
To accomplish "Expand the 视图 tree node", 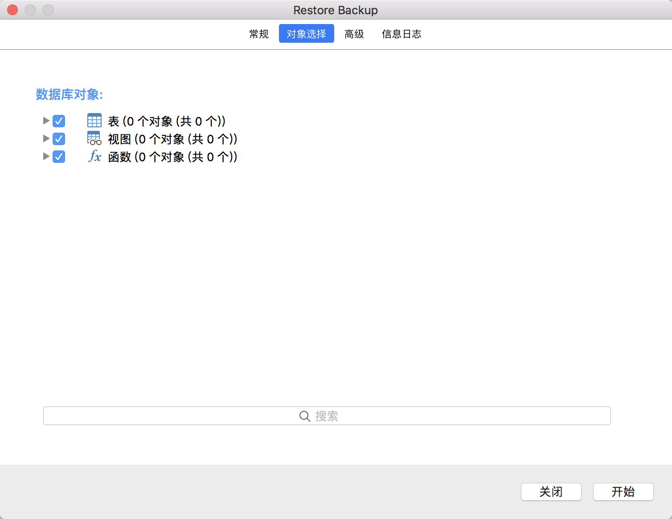I will (46, 138).
